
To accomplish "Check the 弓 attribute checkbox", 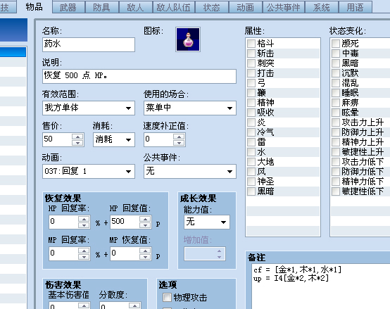I will [x=251, y=83].
